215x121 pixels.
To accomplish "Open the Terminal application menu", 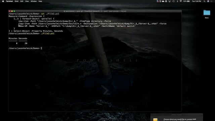I will [9, 1].
